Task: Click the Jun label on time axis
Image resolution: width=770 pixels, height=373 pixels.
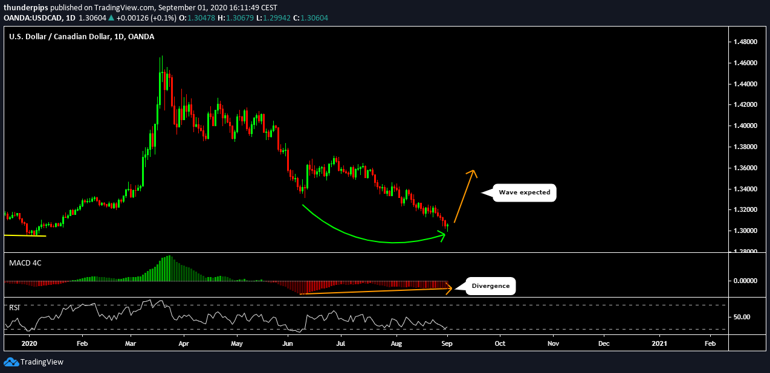Action: point(288,343)
